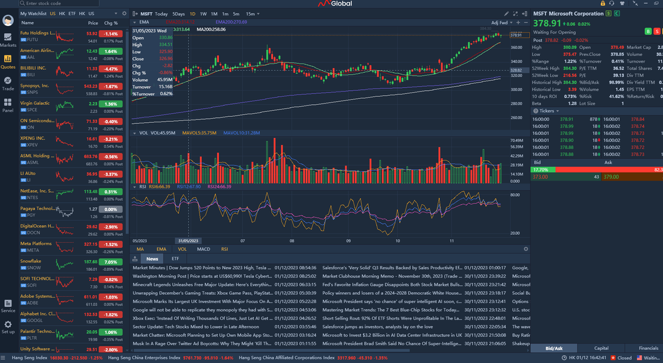
Task: Select Futu Holdings watchlist row
Action: [x=72, y=37]
